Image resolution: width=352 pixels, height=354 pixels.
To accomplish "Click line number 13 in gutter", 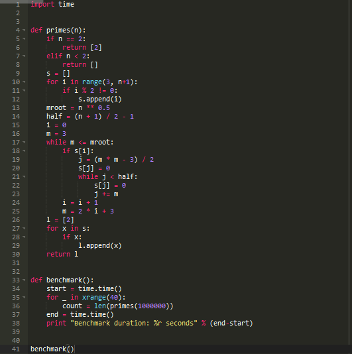I will point(16,108).
